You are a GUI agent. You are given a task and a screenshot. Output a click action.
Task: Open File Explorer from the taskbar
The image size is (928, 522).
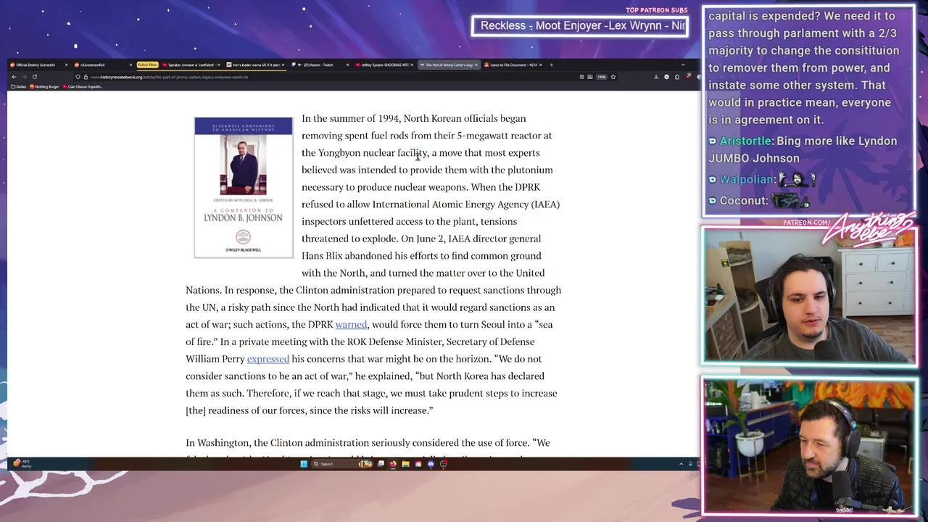point(405,464)
